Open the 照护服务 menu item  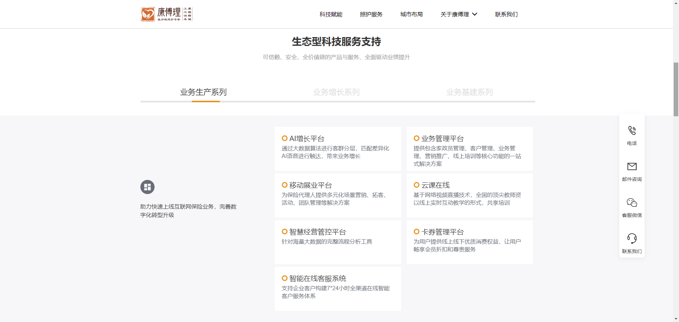click(x=371, y=14)
